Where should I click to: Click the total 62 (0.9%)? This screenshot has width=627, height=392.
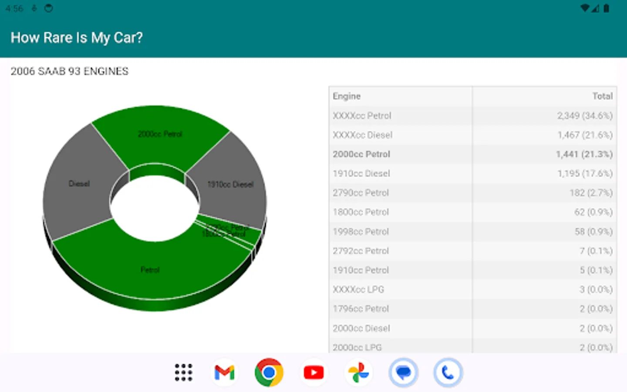click(x=593, y=212)
